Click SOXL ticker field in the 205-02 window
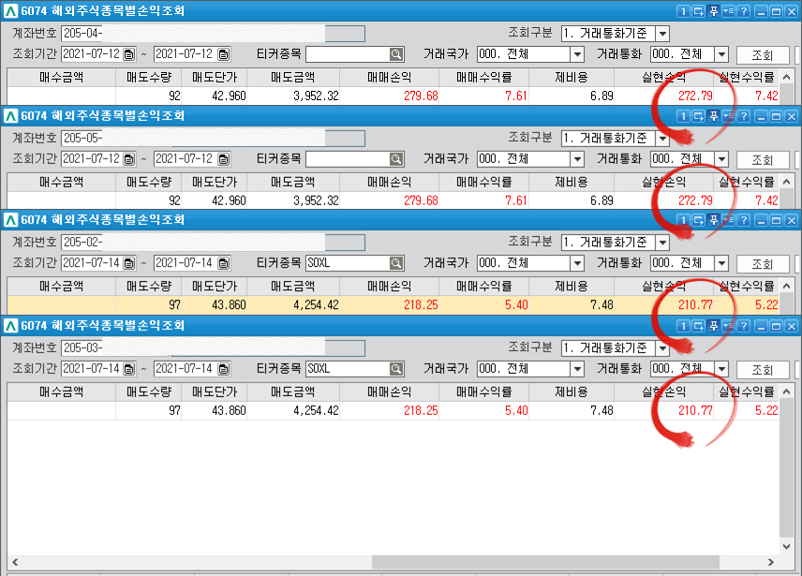 pos(348,263)
